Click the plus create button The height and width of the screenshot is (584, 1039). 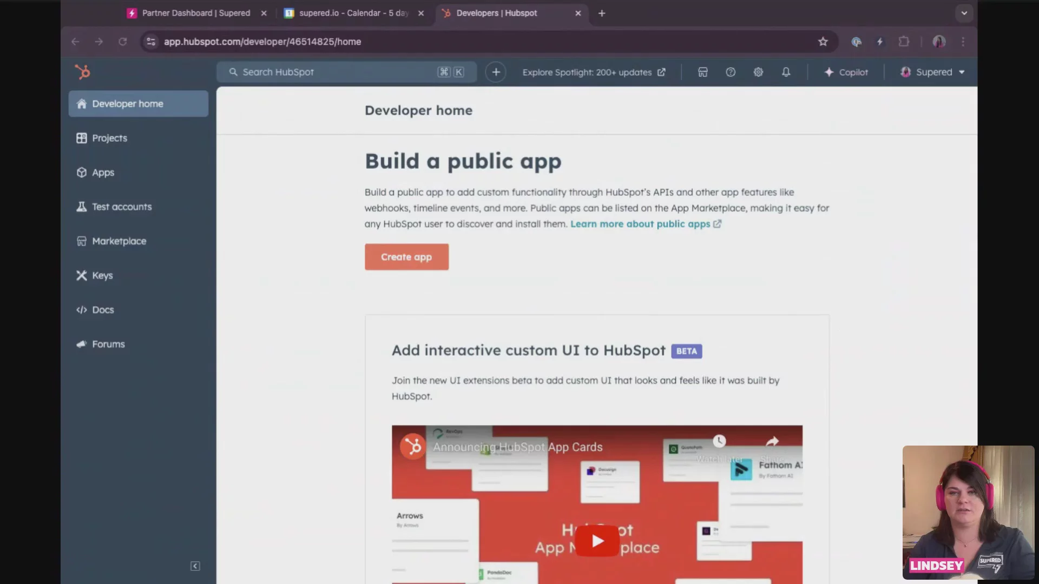click(496, 72)
